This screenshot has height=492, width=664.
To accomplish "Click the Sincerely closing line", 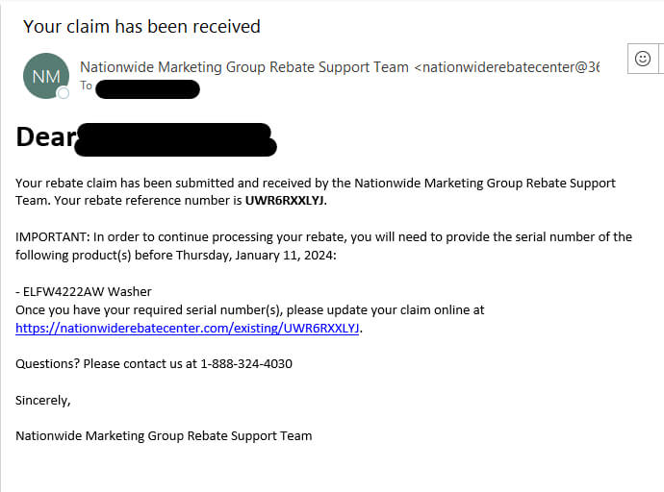I will [x=42, y=401].
